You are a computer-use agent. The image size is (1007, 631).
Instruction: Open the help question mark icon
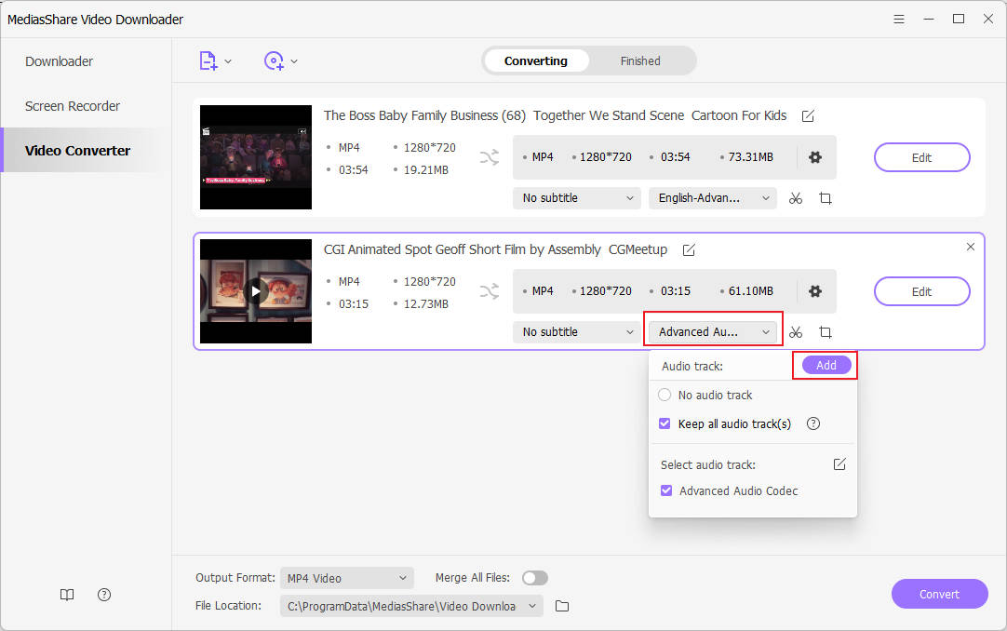pos(103,594)
